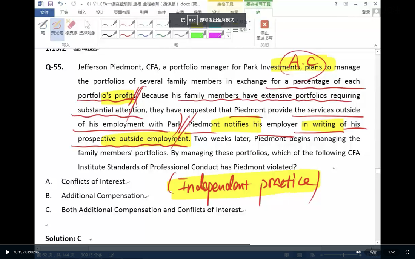Open the Customize Quick Access Toolbar dropdown
415x259 pixels.
81,4
